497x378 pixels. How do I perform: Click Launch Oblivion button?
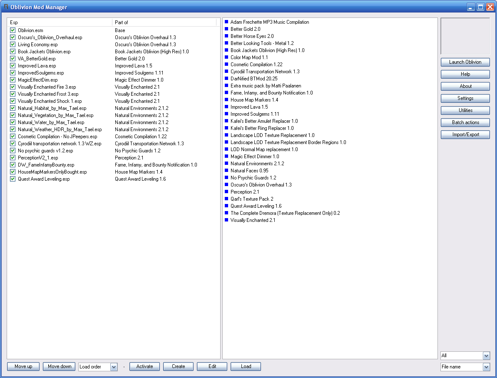click(465, 62)
